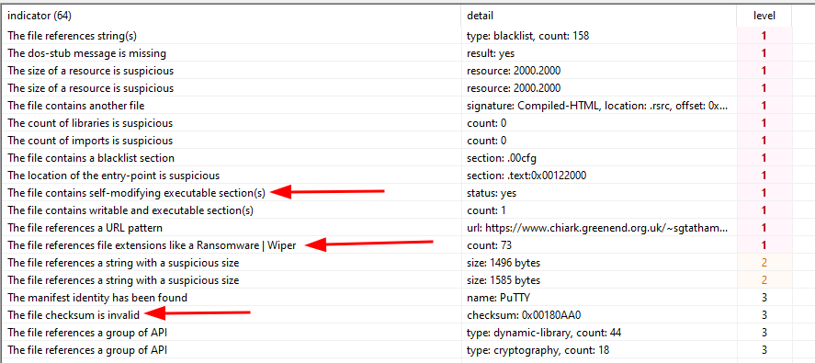The width and height of the screenshot is (815, 363).
Task: Sort by the level column header
Action: (764, 17)
